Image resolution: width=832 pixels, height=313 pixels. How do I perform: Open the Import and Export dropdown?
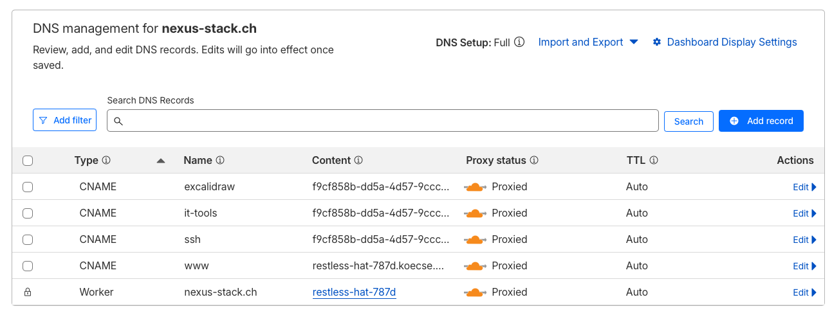click(x=587, y=42)
